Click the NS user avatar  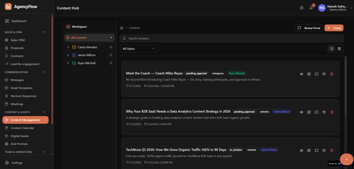pyautogui.click(x=322, y=8)
